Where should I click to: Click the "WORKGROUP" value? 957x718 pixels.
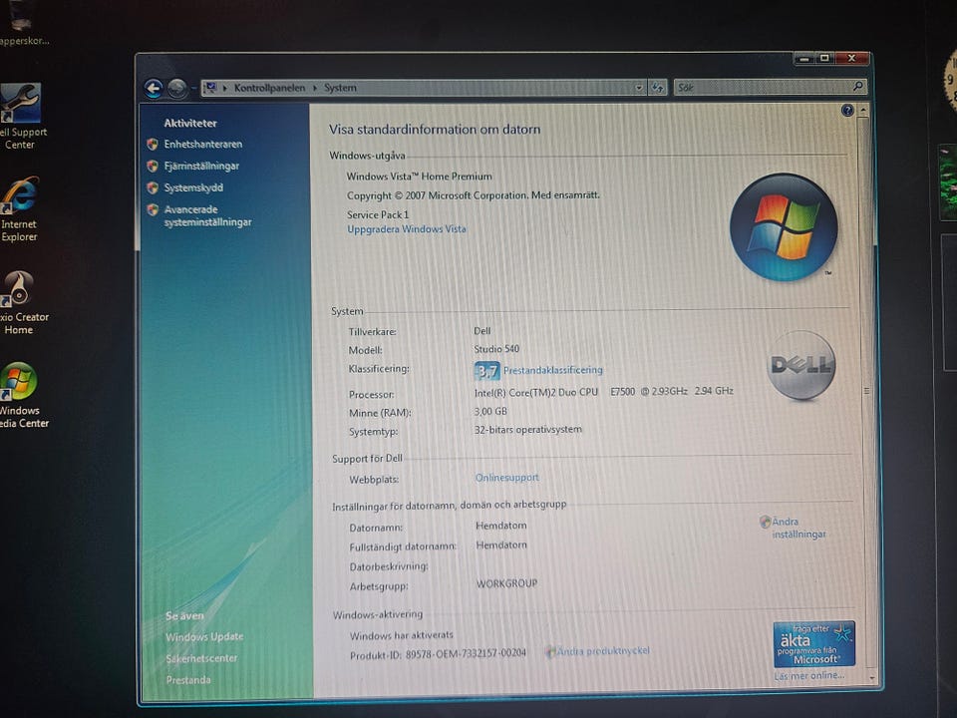(506, 583)
